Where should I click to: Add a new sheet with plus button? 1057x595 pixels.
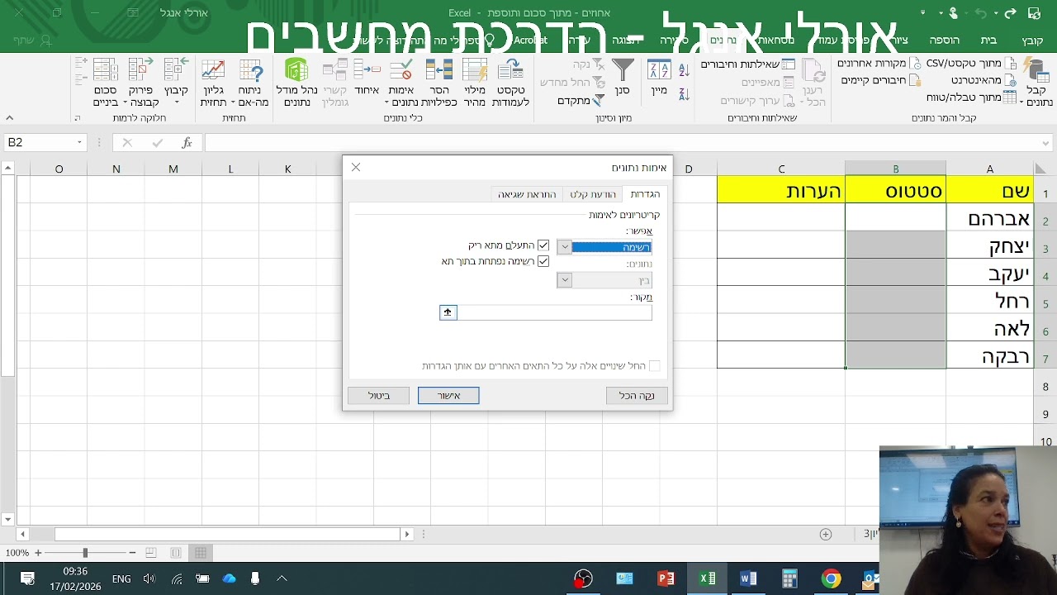click(826, 534)
